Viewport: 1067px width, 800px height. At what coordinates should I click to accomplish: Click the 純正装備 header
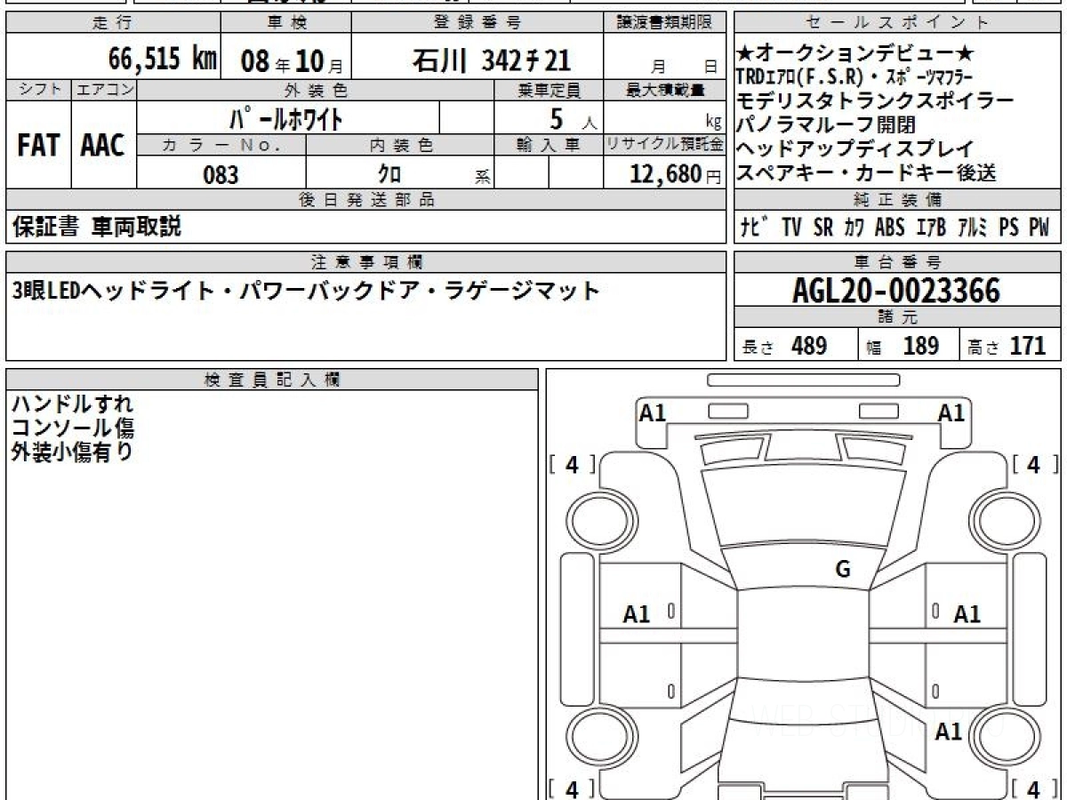point(898,200)
